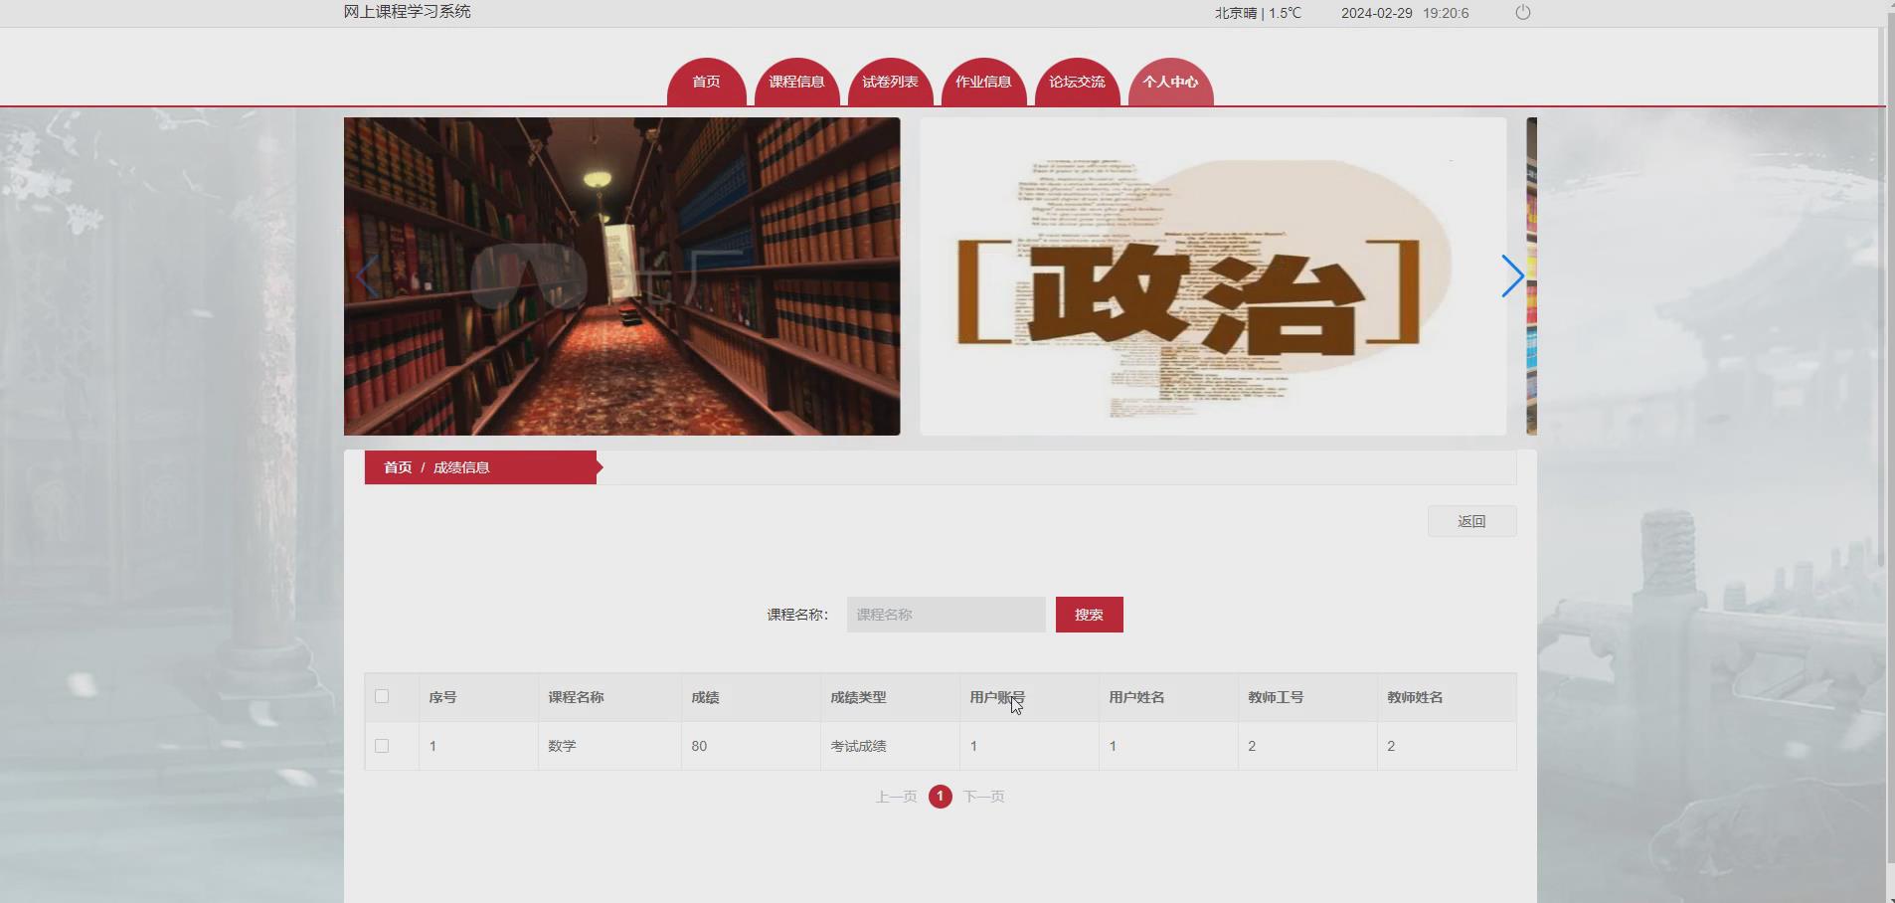This screenshot has width=1895, height=903.
Task: Go to the 作业信息 page
Action: 983,83
